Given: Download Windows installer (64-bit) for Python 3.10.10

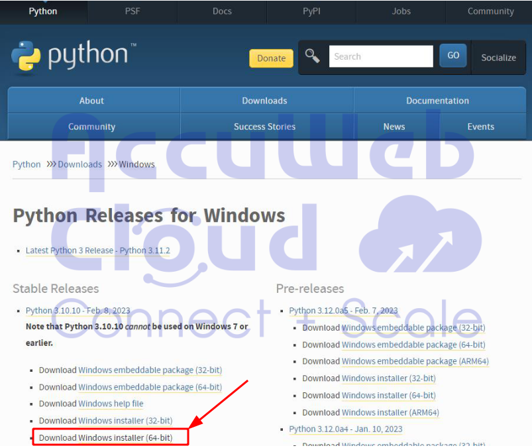Looking at the screenshot, I should pos(125,437).
